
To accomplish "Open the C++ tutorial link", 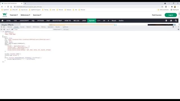I will click(99, 20).
